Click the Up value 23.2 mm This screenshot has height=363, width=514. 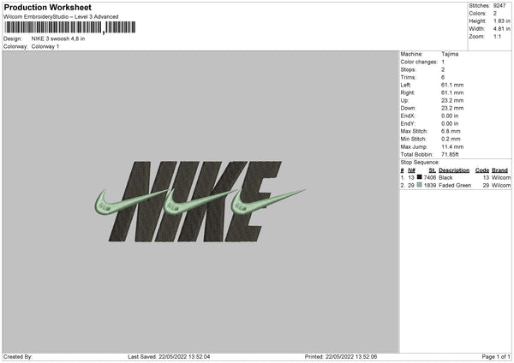[x=452, y=100]
